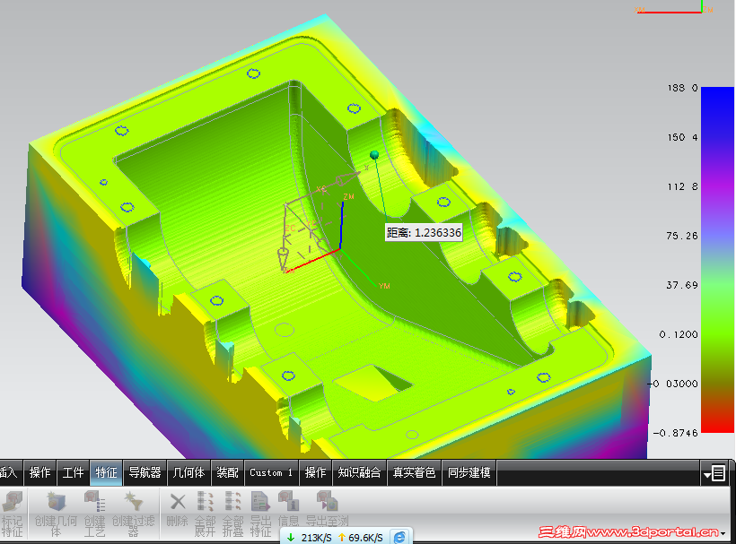Click the 创建工艺 (Create Process) icon

94,502
